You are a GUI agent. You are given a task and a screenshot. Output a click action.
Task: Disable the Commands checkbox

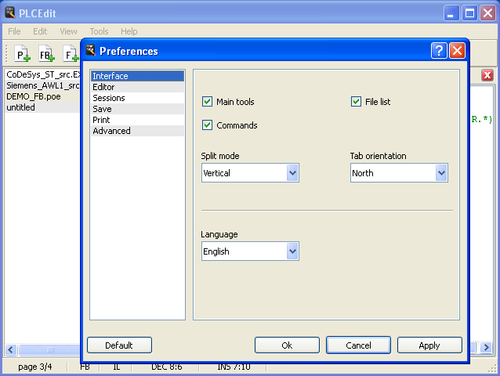[x=207, y=125]
